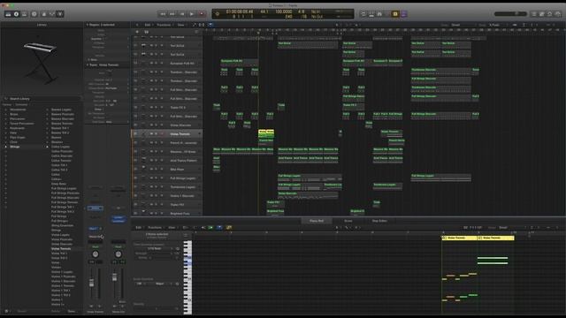Toggle Cycle mode button

tap(363, 14)
